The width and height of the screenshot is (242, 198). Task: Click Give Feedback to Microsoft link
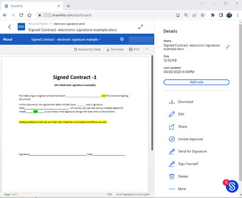pyautogui.click(x=133, y=195)
